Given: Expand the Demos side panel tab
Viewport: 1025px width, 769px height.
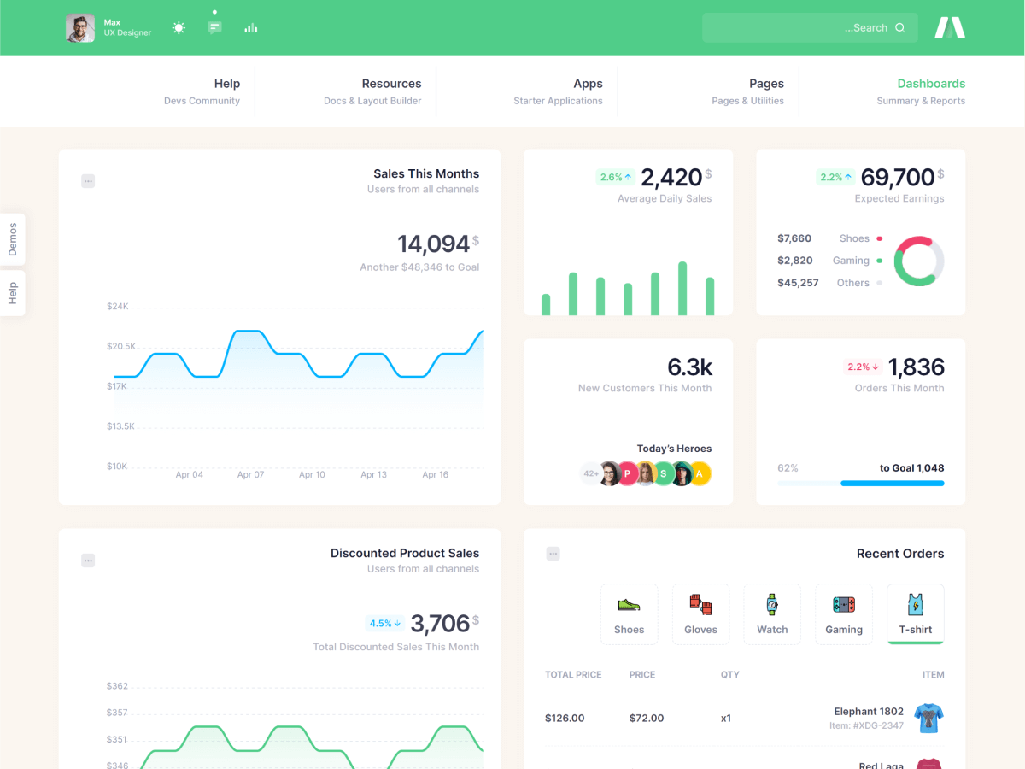Looking at the screenshot, I should tap(13, 238).
